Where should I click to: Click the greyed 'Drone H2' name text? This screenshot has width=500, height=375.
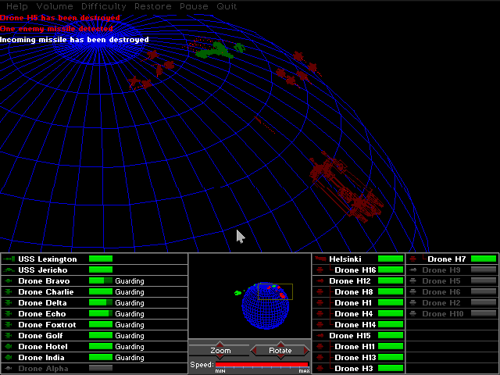[x=441, y=302]
